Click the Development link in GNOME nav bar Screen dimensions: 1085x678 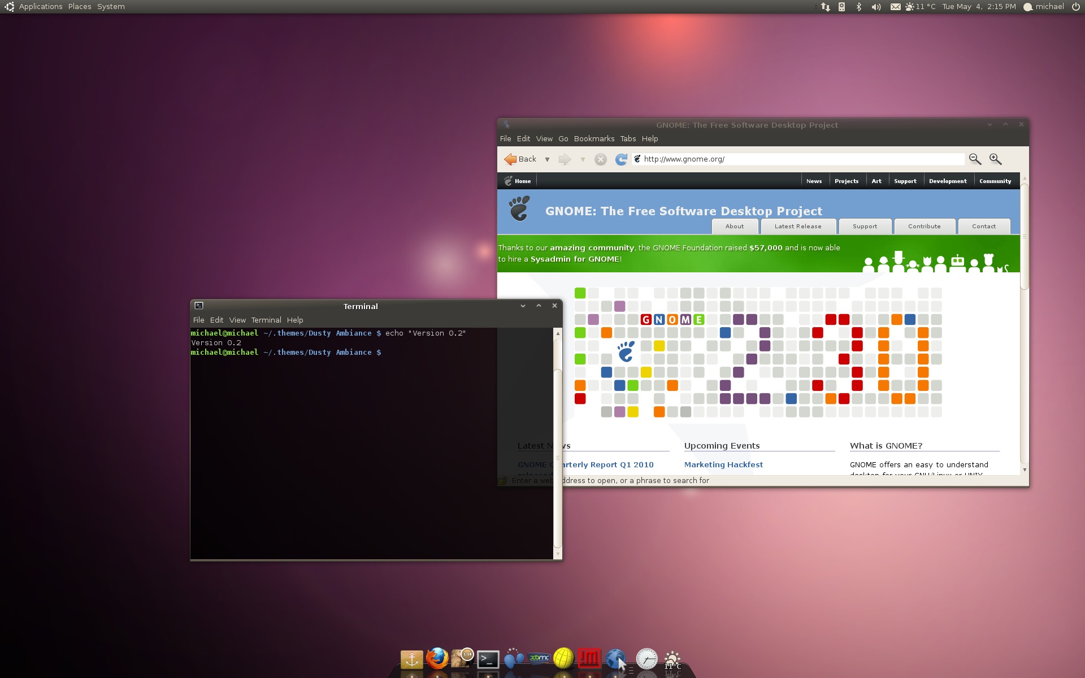tap(948, 181)
